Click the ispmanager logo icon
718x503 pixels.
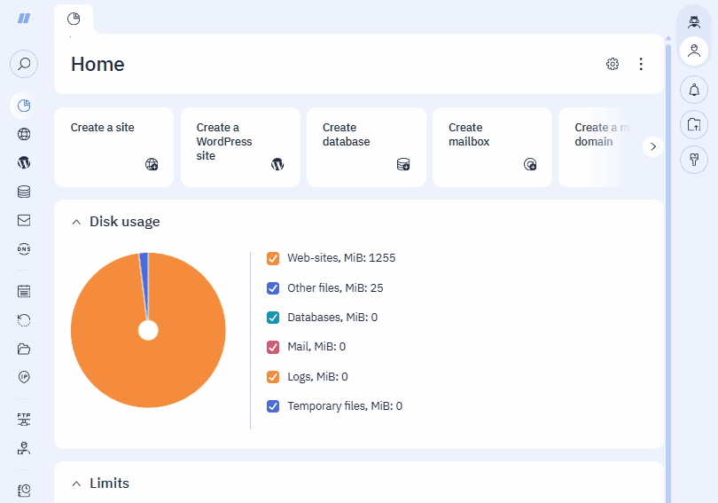point(24,18)
